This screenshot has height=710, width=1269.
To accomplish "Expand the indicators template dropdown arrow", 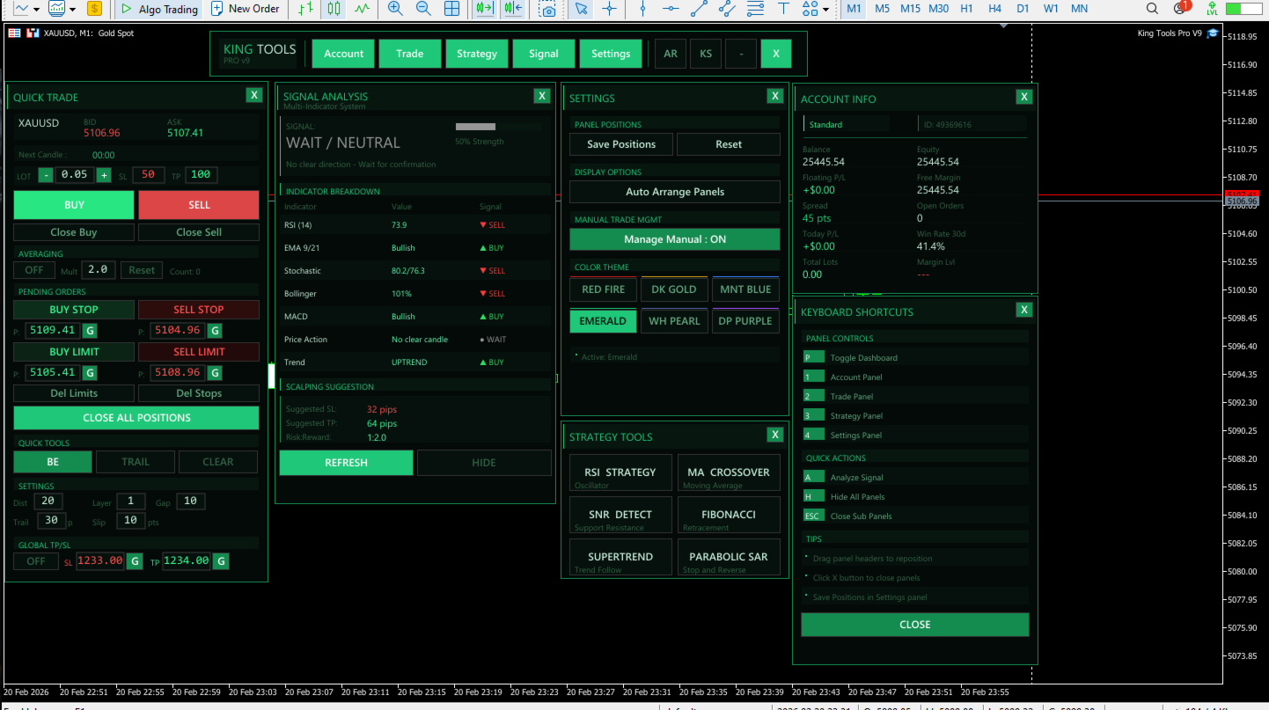I will [72, 10].
